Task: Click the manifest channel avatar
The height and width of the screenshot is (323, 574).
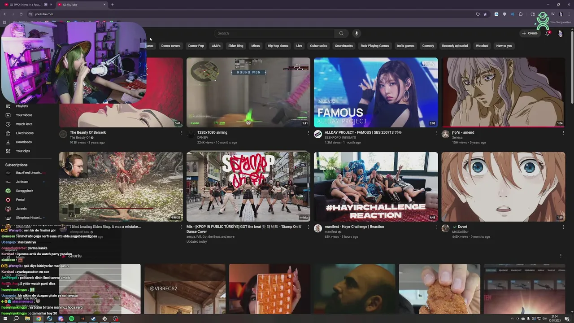Action: coord(318,228)
